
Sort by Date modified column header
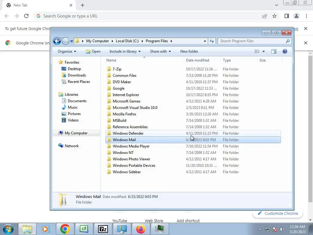[x=202, y=60]
